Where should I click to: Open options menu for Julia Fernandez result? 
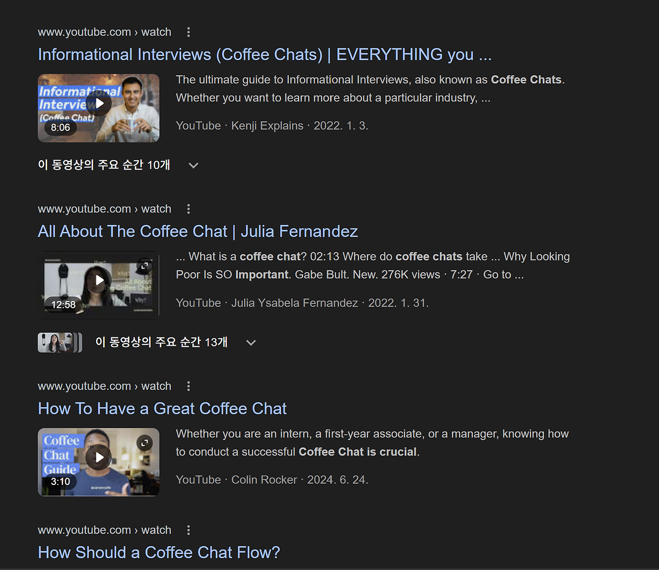[188, 209]
